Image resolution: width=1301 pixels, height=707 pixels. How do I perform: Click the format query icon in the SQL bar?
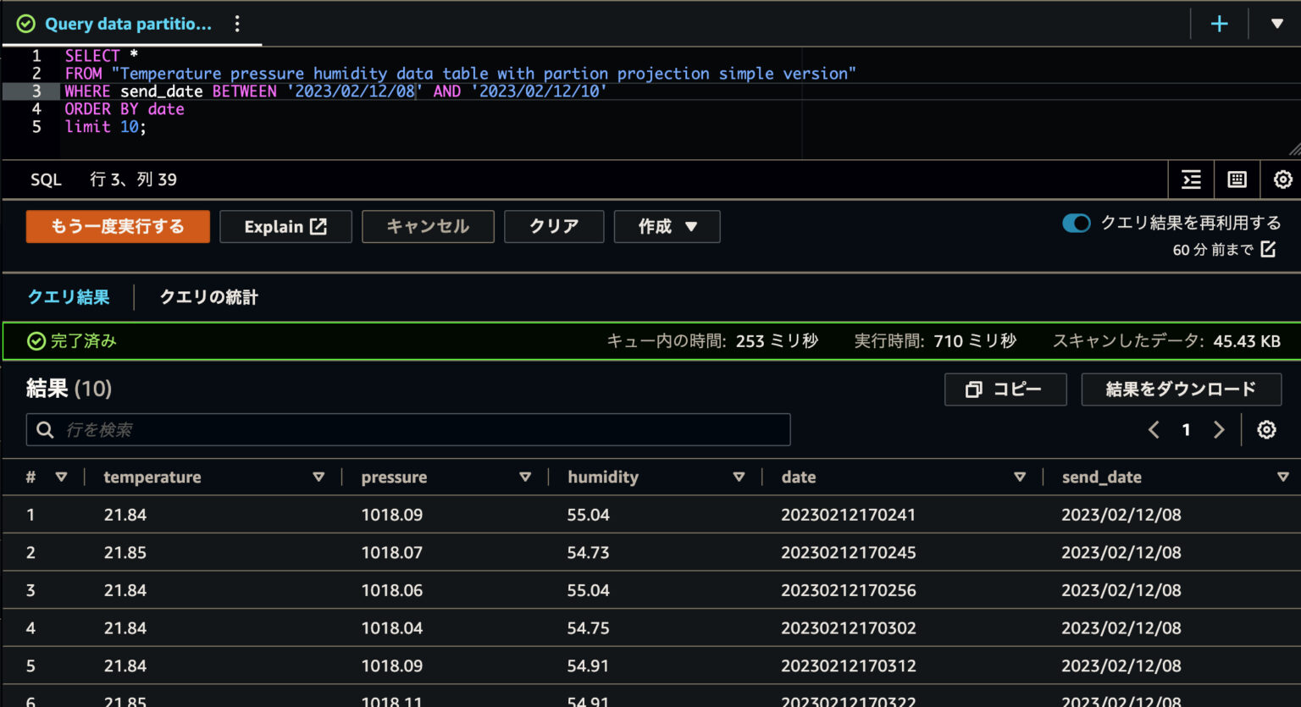point(1191,180)
